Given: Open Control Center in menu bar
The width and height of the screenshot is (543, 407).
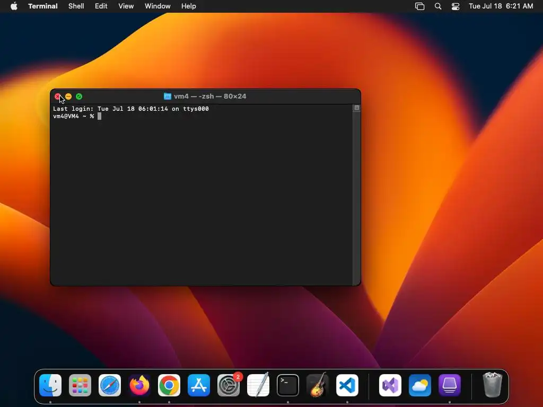Looking at the screenshot, I should click(x=456, y=6).
